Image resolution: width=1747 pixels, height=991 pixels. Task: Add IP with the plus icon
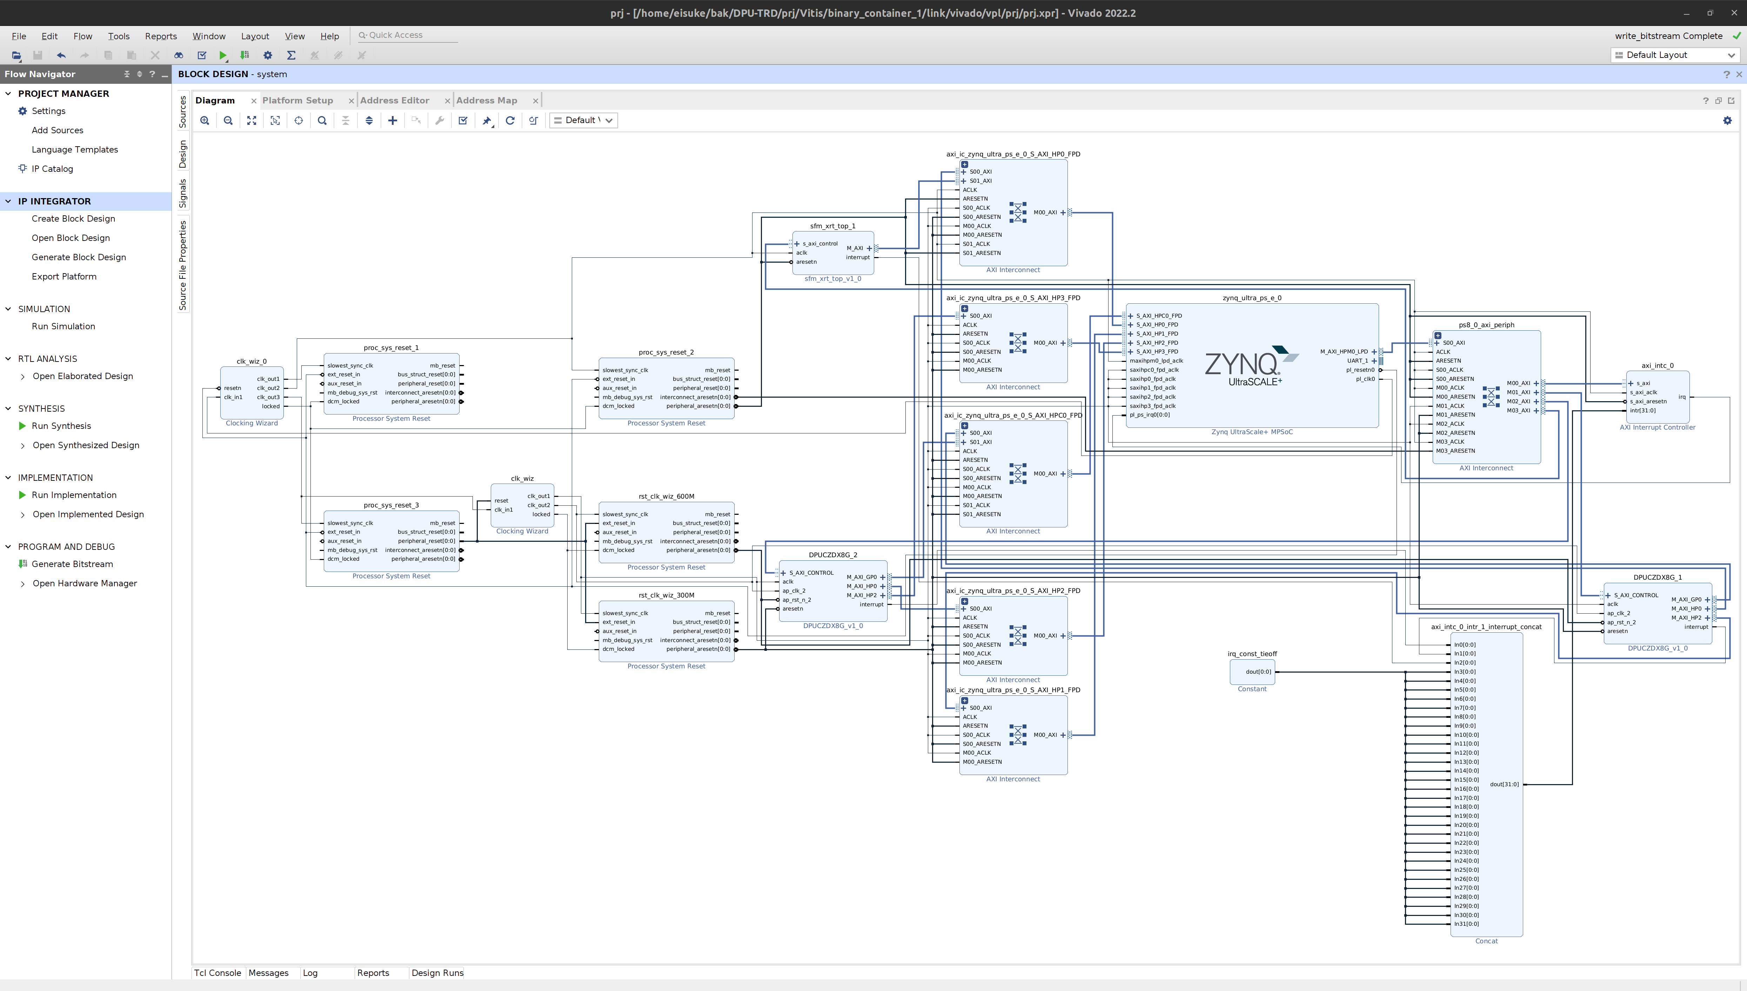point(392,121)
